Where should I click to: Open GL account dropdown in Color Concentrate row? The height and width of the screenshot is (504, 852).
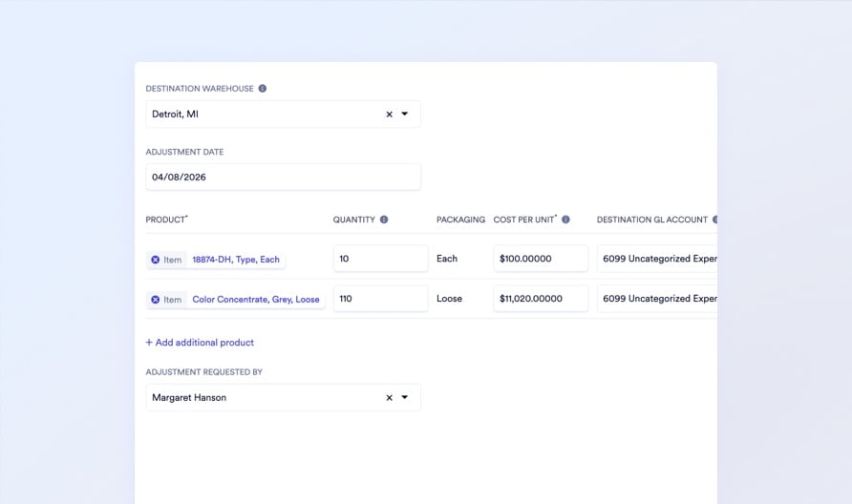coord(657,299)
